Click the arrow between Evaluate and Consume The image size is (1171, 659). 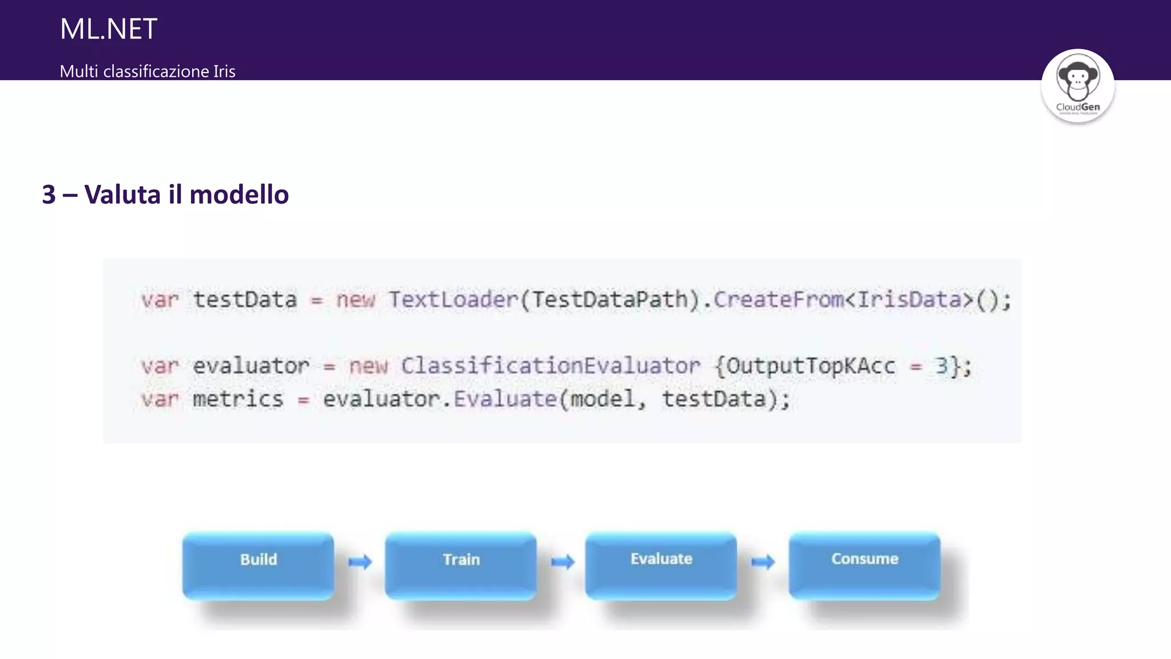click(x=763, y=562)
